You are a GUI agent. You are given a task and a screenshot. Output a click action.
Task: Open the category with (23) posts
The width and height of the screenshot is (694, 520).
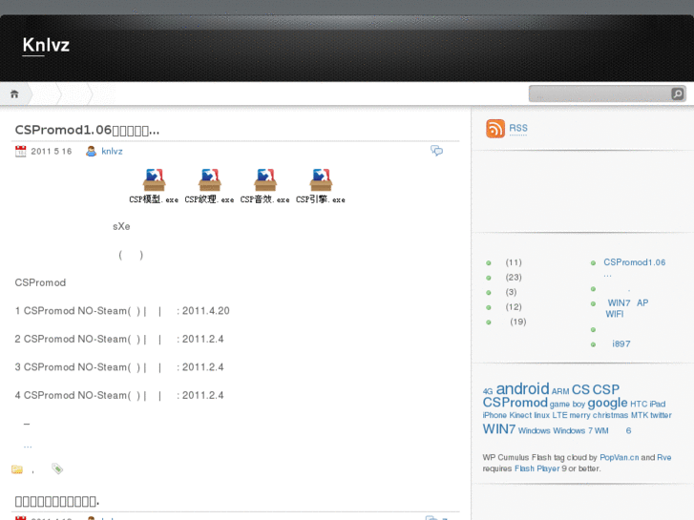(x=513, y=278)
